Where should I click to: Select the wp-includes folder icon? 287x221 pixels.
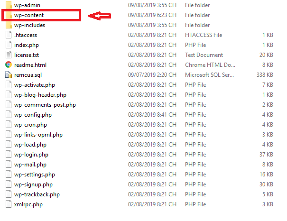pos(9,25)
